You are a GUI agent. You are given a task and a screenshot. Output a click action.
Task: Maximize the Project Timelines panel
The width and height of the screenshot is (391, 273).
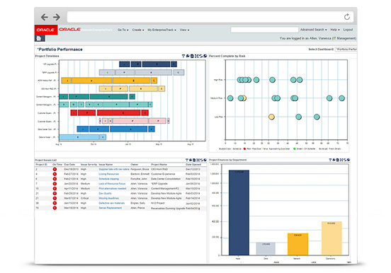196,56
